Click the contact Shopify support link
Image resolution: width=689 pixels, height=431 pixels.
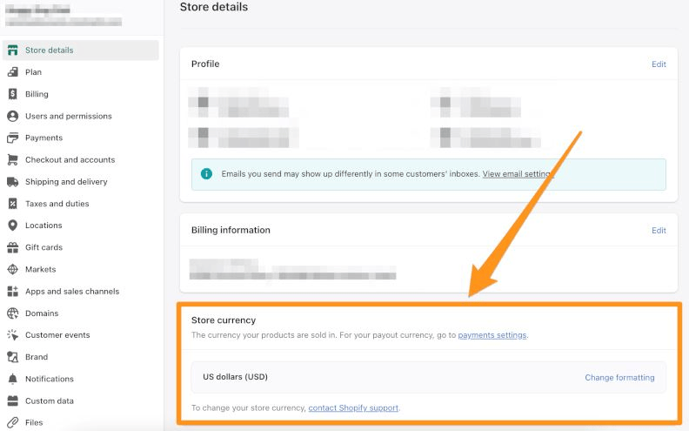click(x=353, y=407)
